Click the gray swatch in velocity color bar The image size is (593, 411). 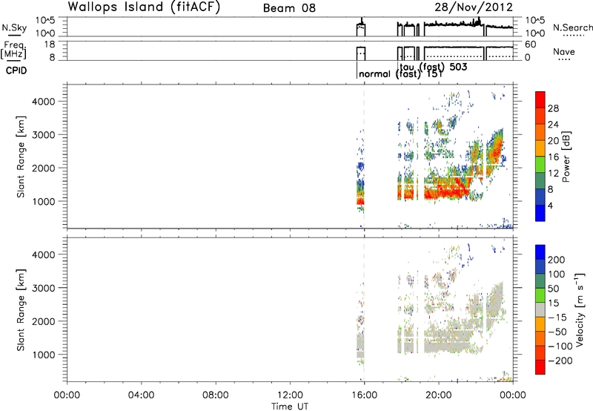(540, 309)
